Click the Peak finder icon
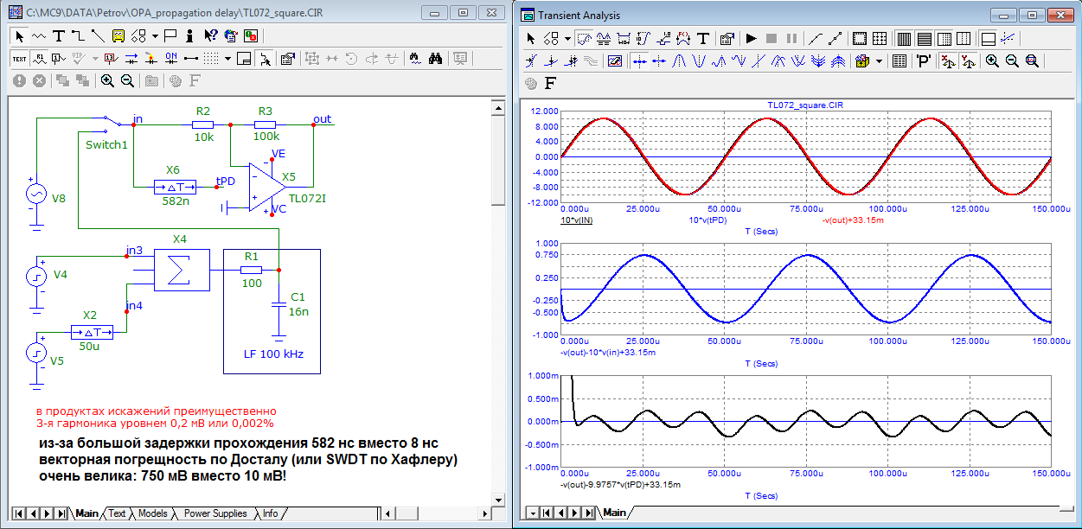 pos(680,61)
